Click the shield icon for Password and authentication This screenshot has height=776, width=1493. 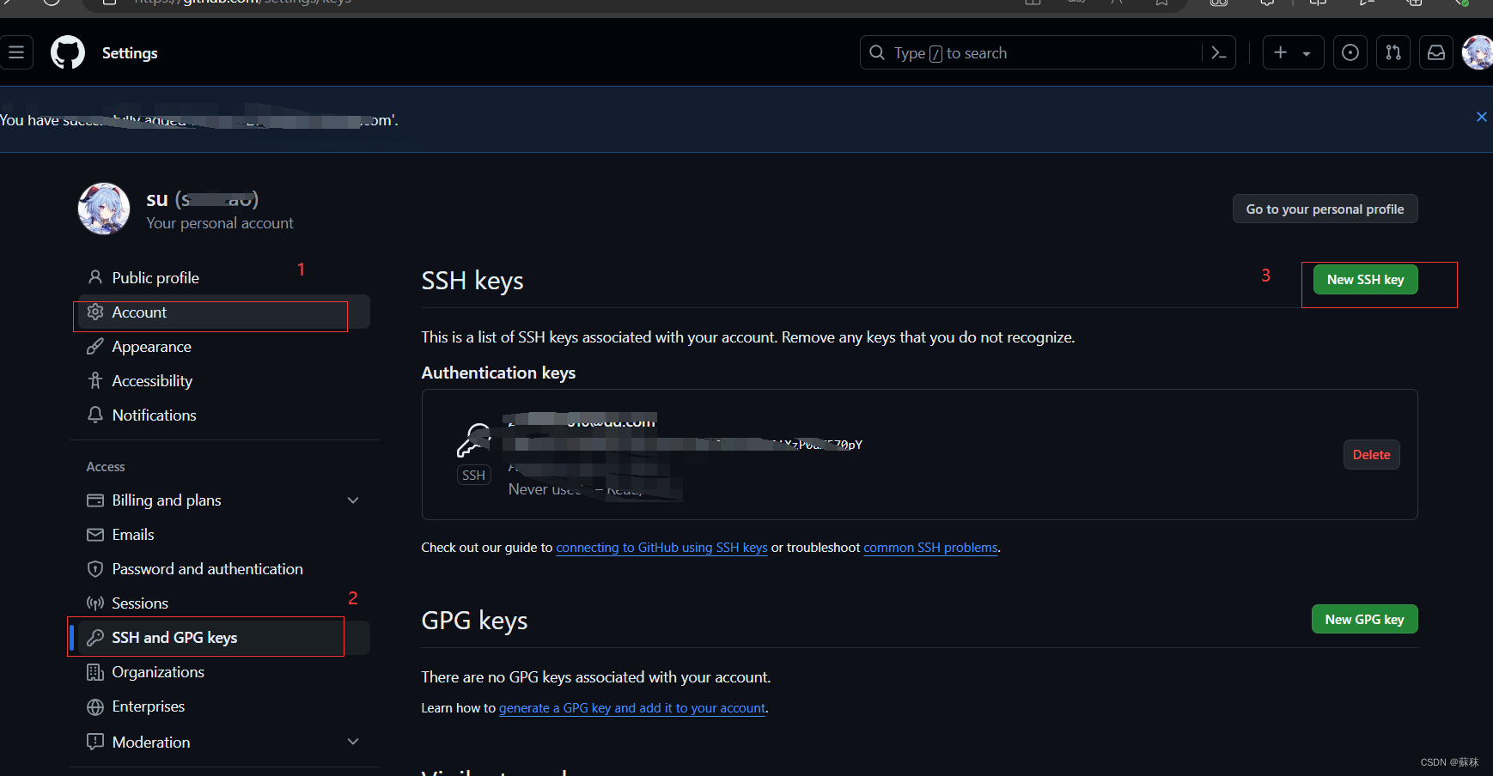(95, 569)
